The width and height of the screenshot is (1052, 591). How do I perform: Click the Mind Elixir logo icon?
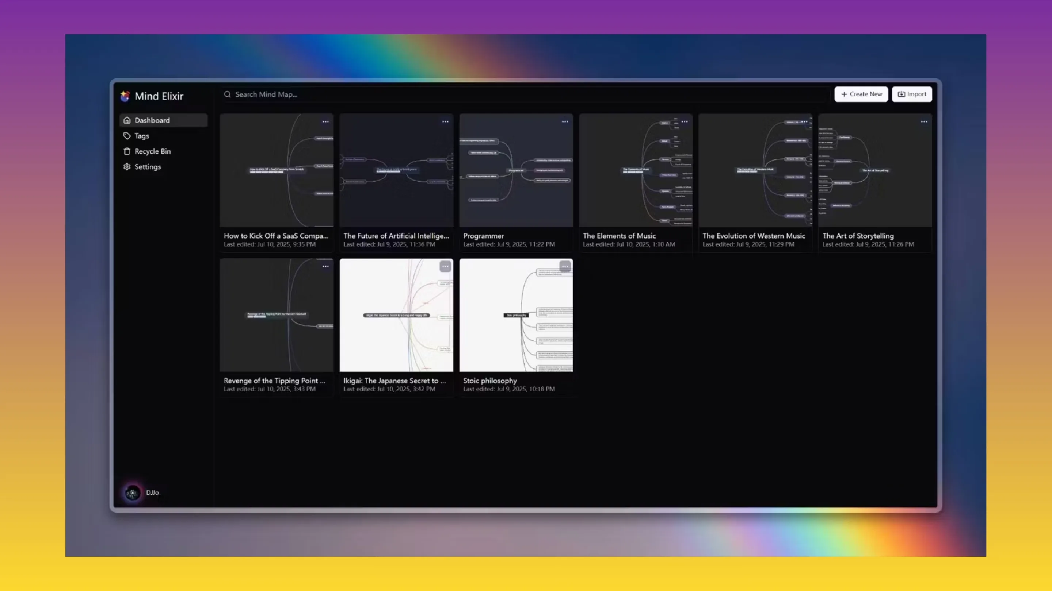125,96
